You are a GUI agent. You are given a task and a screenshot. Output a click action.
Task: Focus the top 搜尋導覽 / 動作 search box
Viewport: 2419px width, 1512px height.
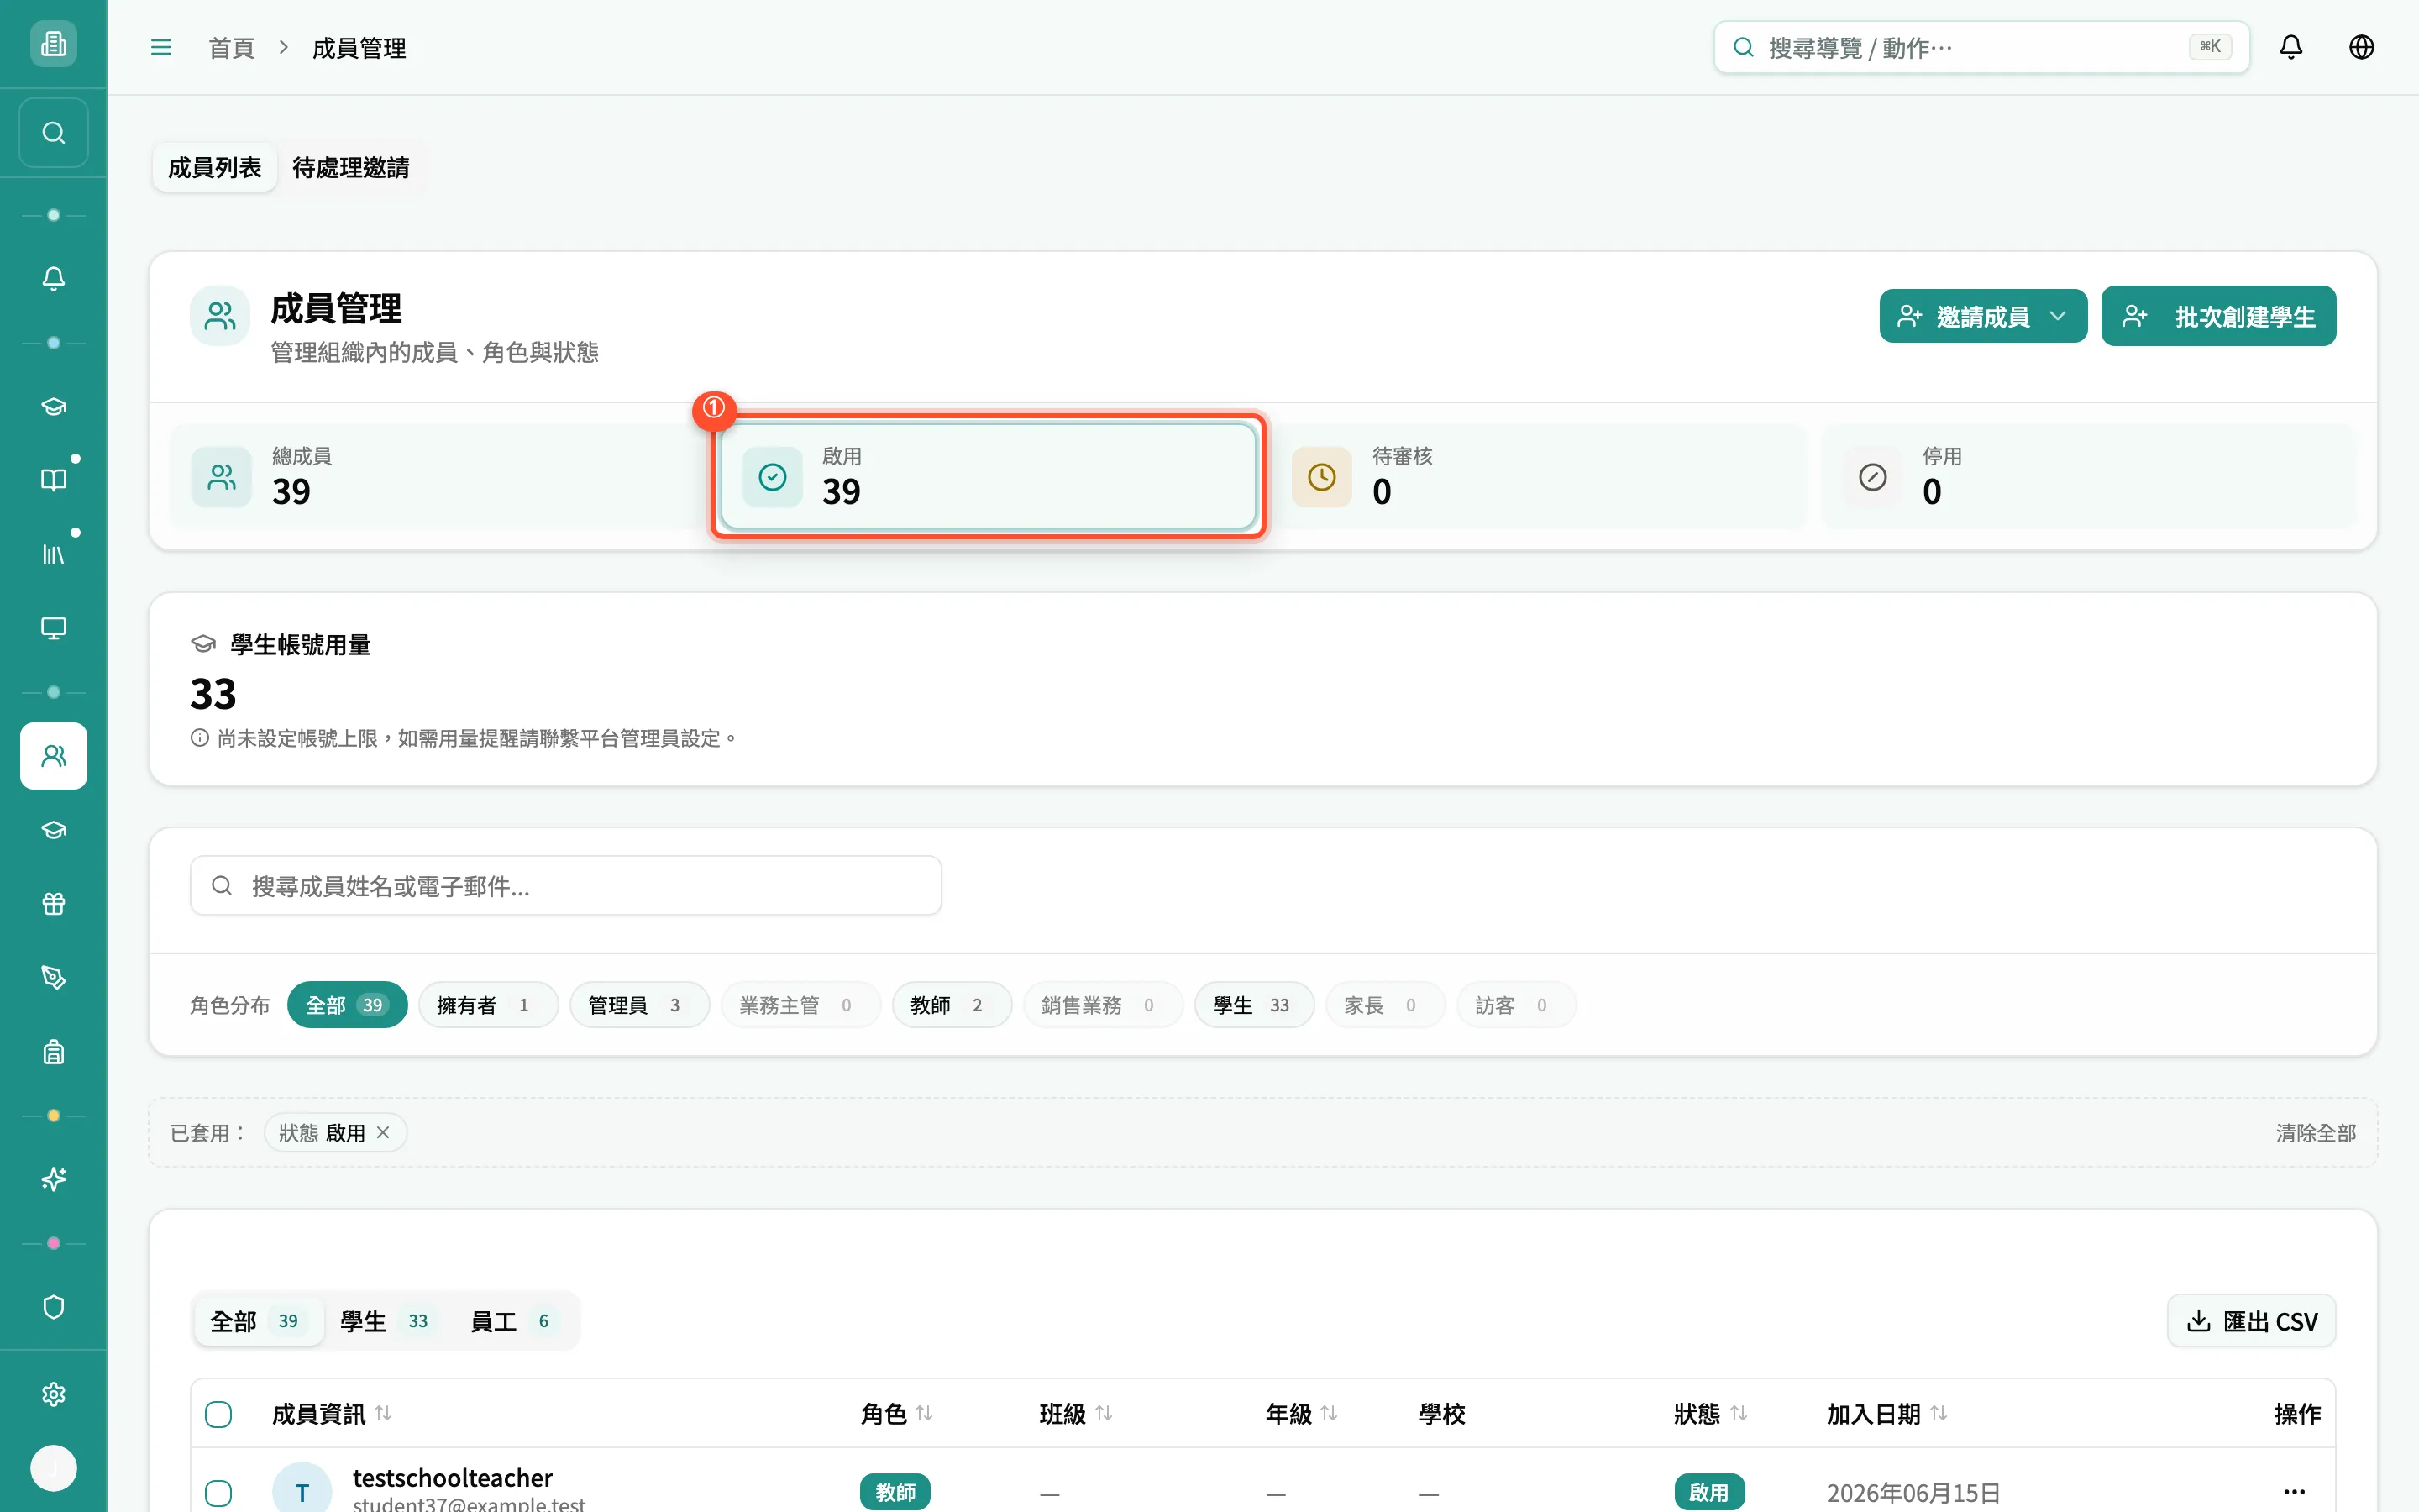[x=1981, y=47]
